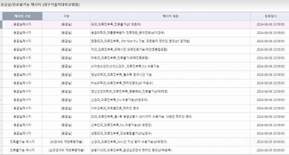Click the 등록일시 column header
The image size is (289, 155).
(x=270, y=16)
